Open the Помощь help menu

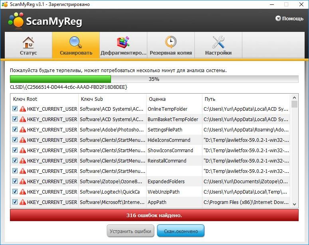289,18
